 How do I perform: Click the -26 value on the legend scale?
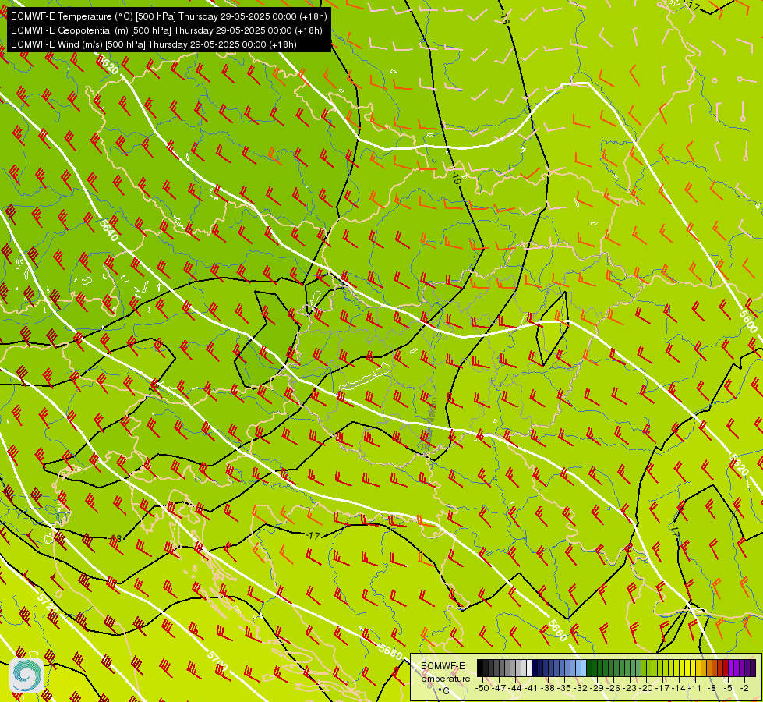click(x=613, y=688)
